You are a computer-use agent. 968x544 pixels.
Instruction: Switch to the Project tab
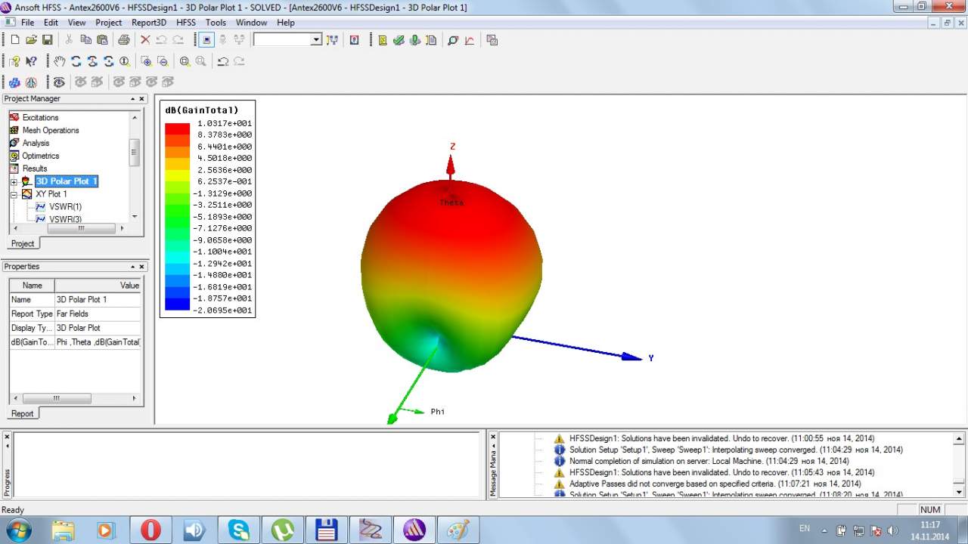[22, 243]
